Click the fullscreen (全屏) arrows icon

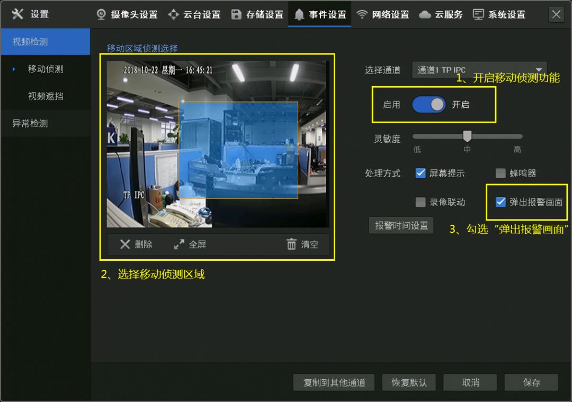(179, 244)
